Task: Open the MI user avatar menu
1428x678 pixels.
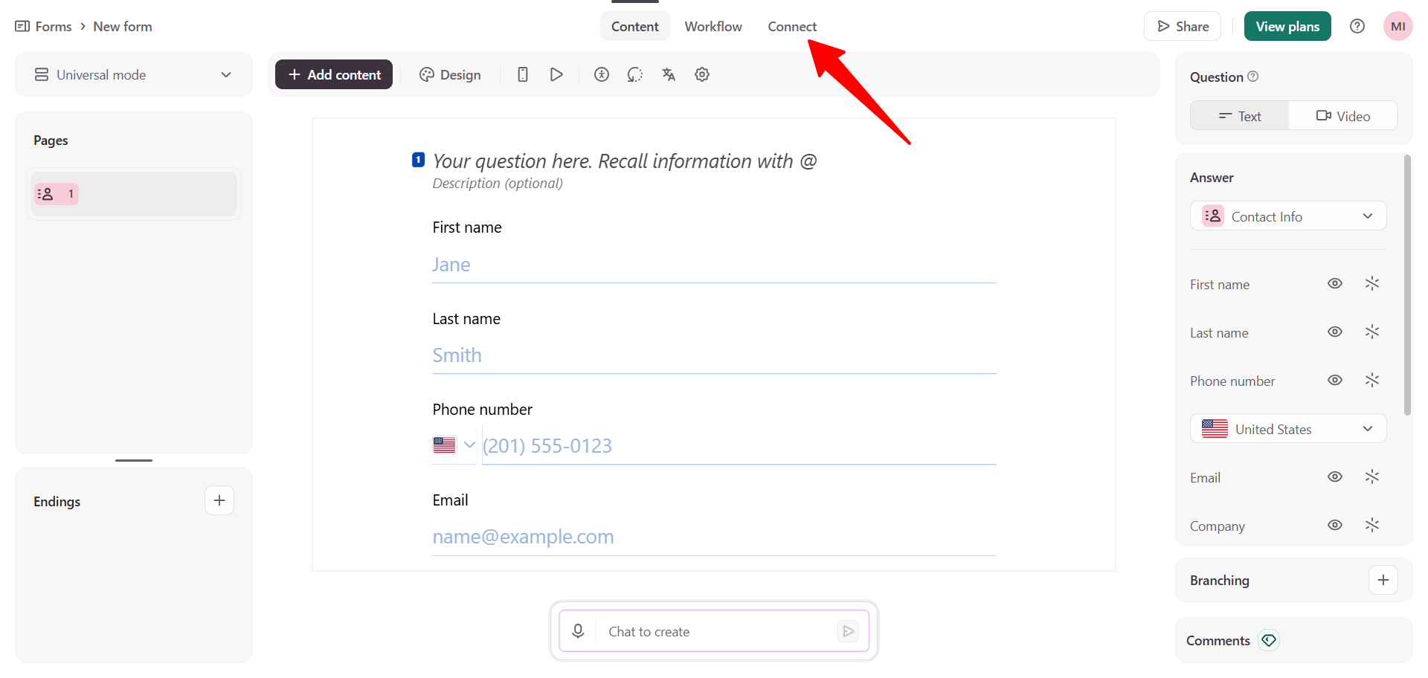Action: click(1398, 26)
